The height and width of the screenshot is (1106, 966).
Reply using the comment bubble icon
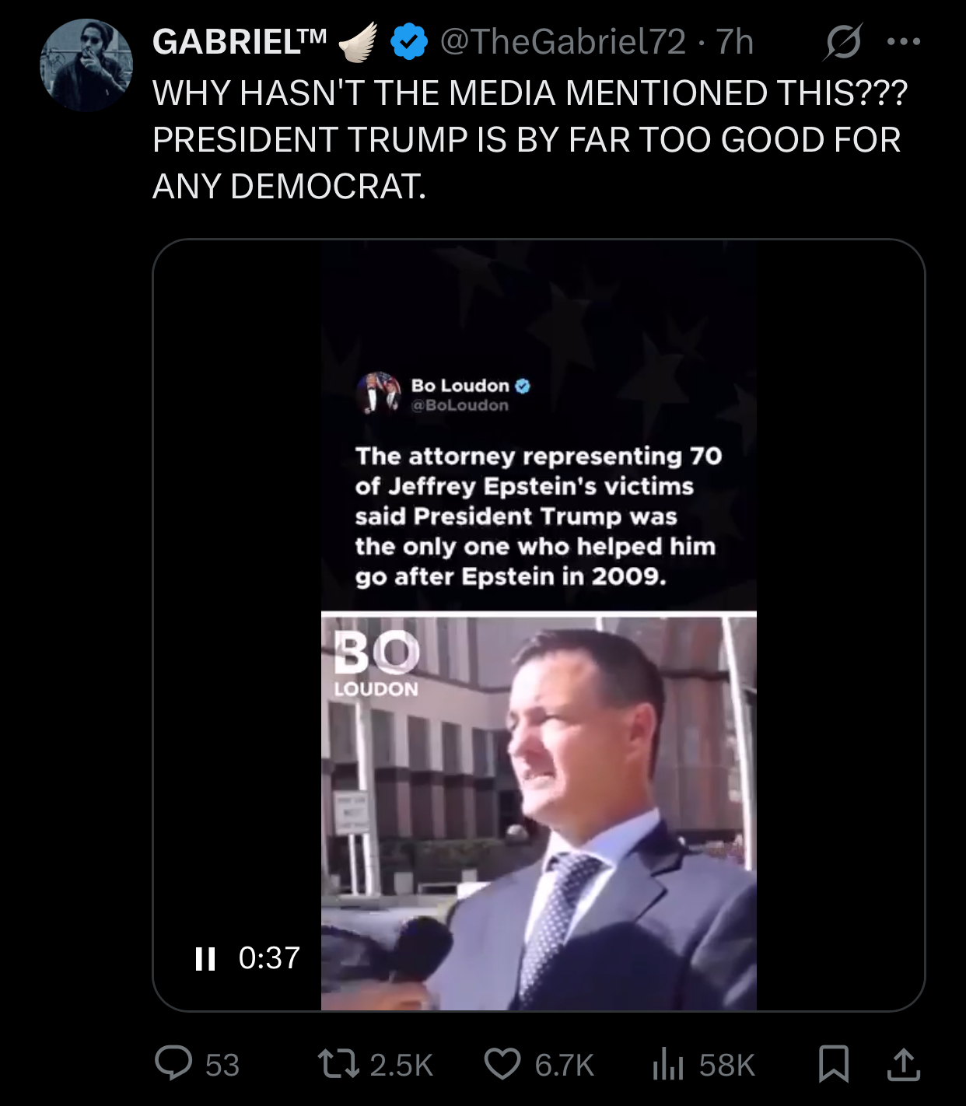coord(173,1064)
